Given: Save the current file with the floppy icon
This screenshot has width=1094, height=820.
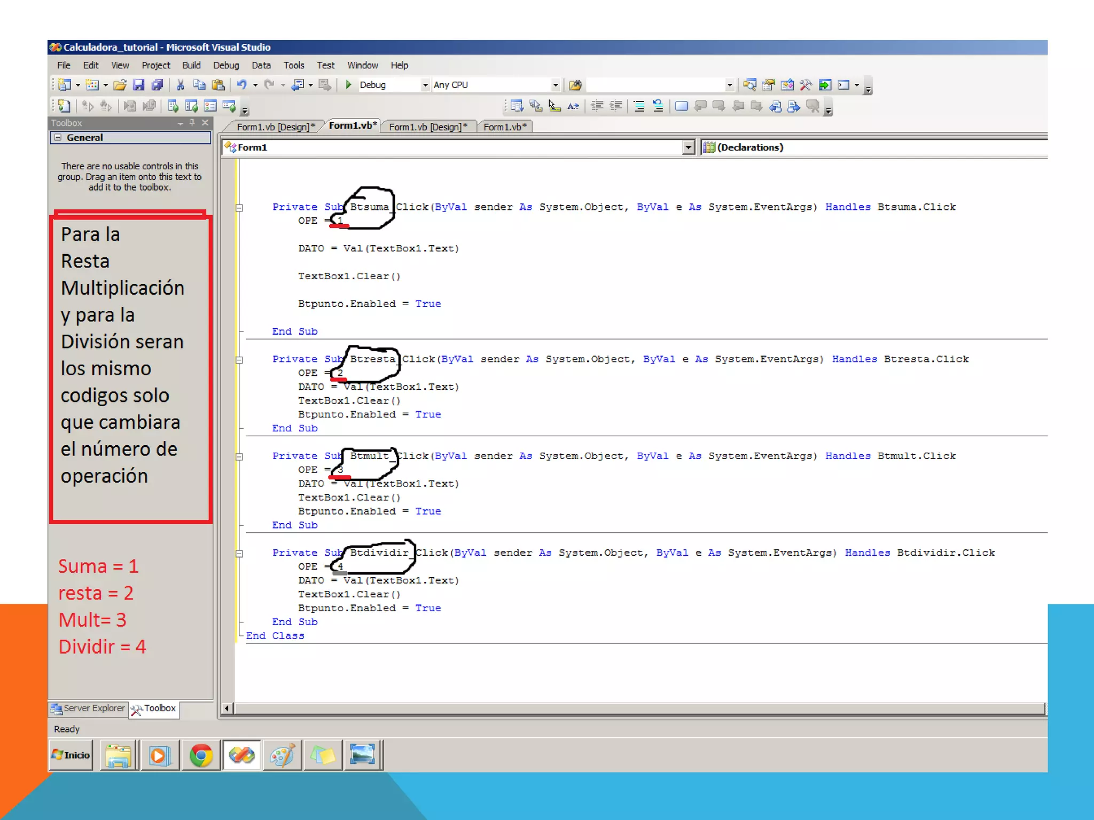Looking at the screenshot, I should 138,85.
